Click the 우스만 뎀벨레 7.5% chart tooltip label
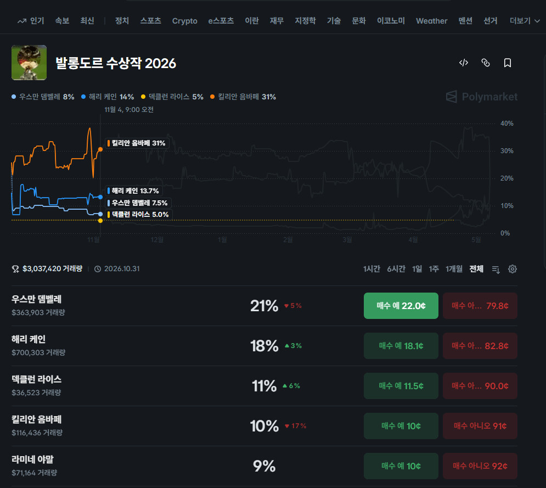Viewport: 546px width, 488px height. [138, 203]
